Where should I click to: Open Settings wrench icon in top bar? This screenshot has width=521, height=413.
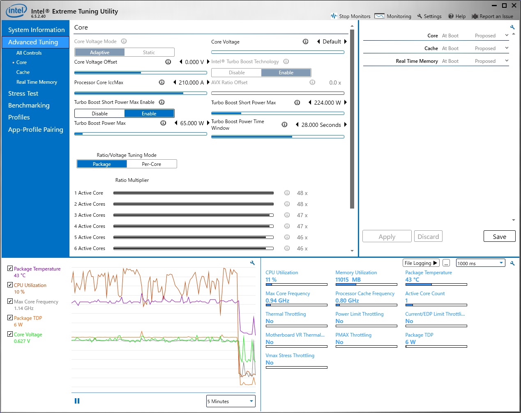point(420,16)
